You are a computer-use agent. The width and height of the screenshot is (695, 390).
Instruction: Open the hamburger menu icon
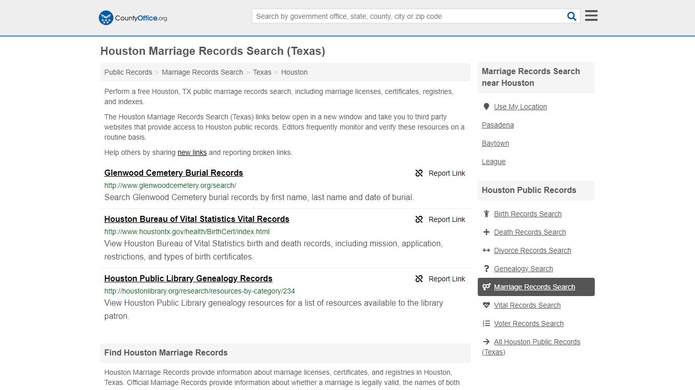click(591, 16)
